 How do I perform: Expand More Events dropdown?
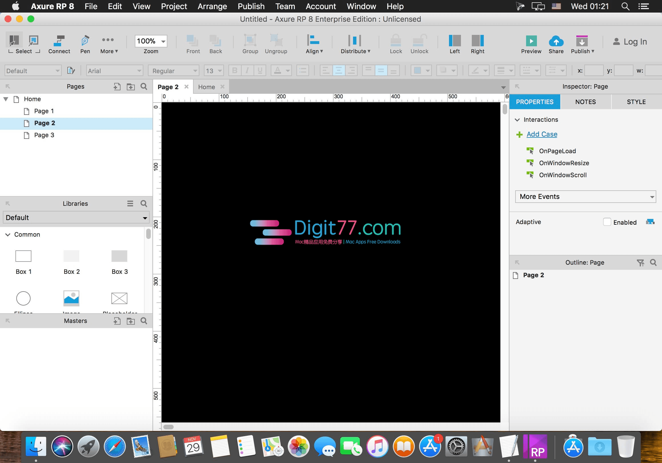pyautogui.click(x=585, y=196)
